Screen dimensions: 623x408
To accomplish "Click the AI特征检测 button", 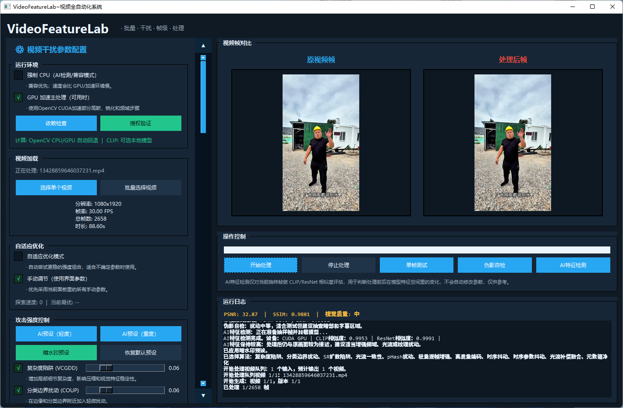I will [573, 265].
